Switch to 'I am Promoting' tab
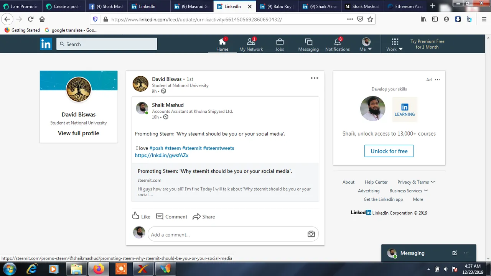491x276 pixels. pyautogui.click(x=21, y=6)
